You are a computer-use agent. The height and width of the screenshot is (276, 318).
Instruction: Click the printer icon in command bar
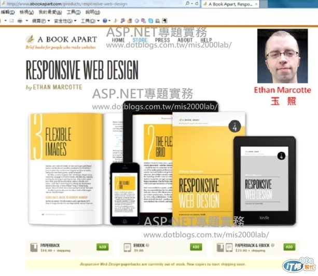pyautogui.click(x=20, y=21)
